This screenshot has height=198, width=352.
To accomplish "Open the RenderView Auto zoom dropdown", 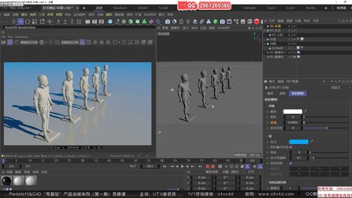I will pyautogui.click(x=70, y=42).
